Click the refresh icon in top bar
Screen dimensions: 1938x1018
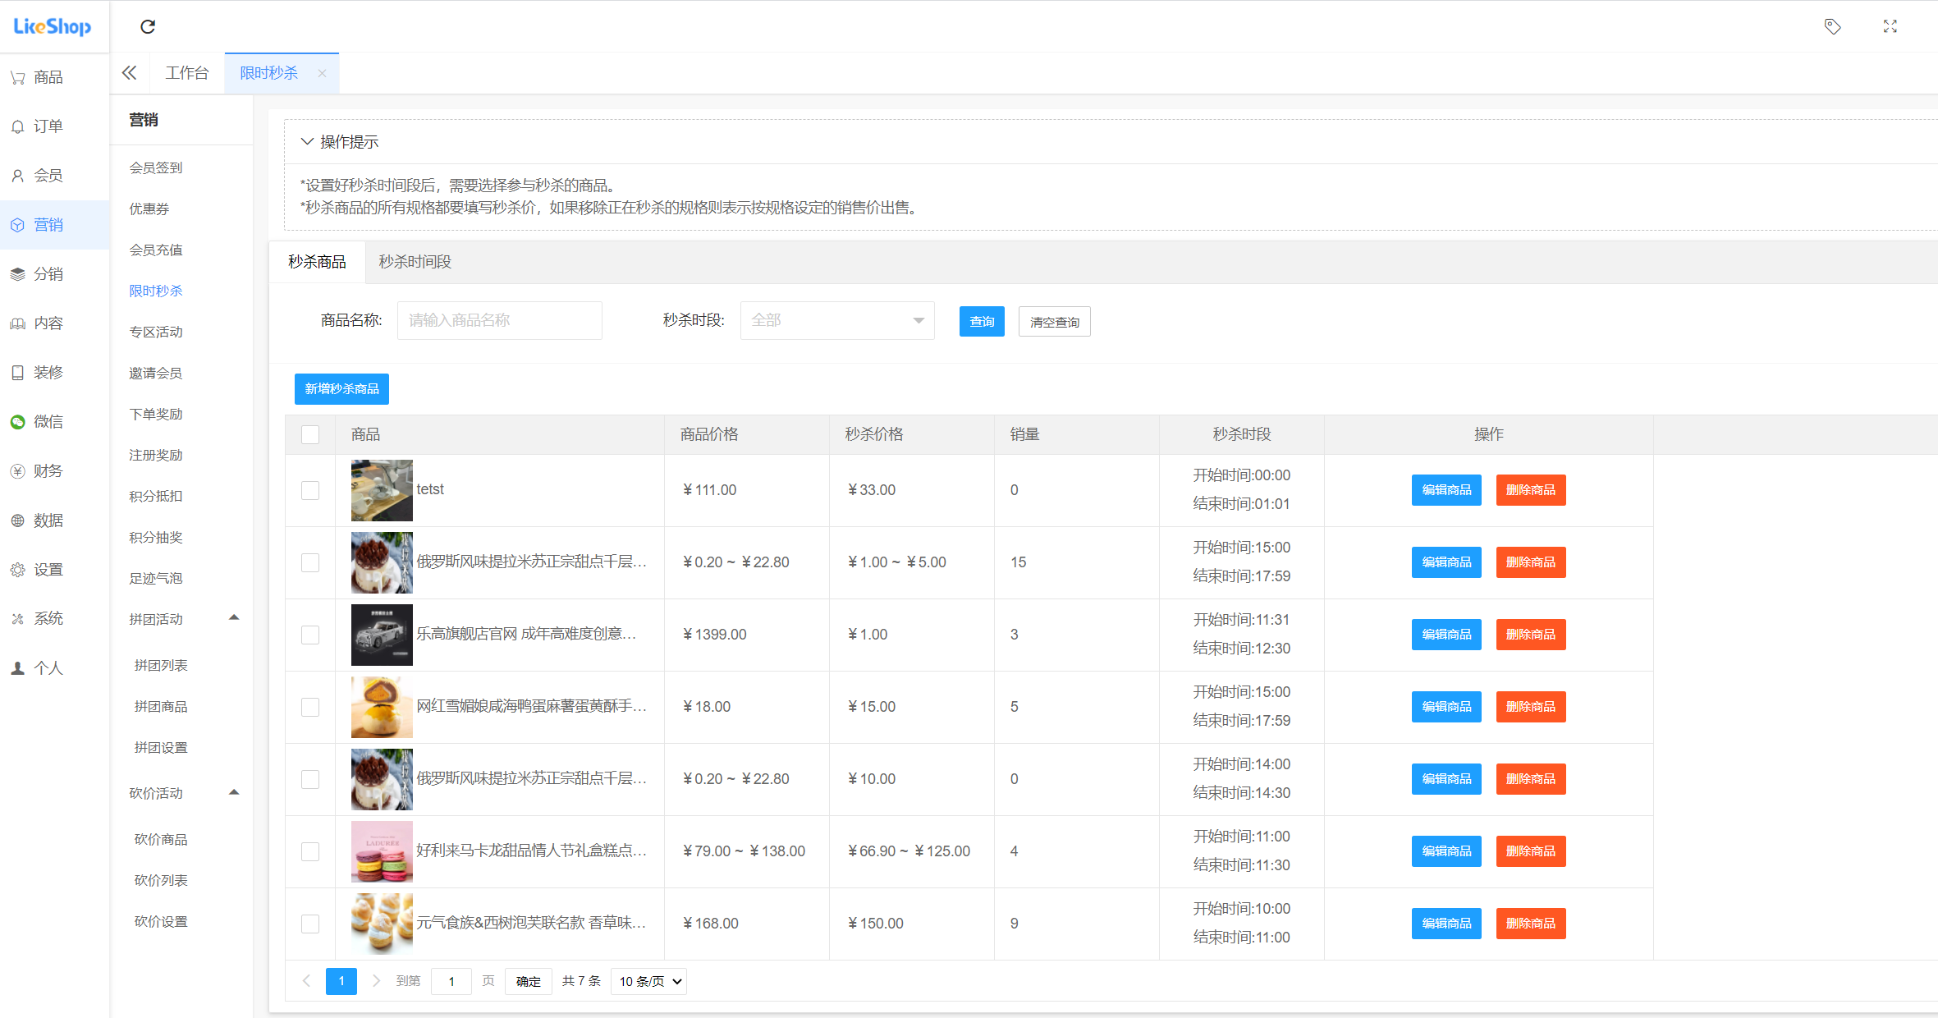point(148,27)
